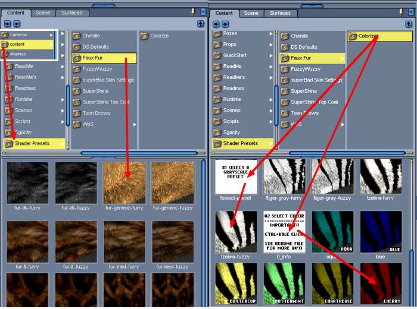The width and height of the screenshot is (417, 309).
Task: Switch to Surfaces tab in right panel
Action: point(280,13)
